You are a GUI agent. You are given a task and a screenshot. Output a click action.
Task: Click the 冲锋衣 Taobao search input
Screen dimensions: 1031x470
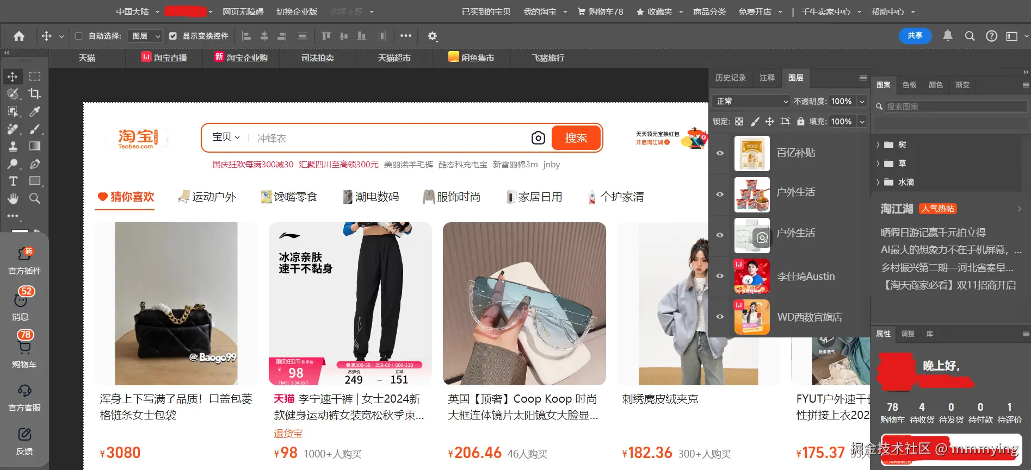click(389, 138)
